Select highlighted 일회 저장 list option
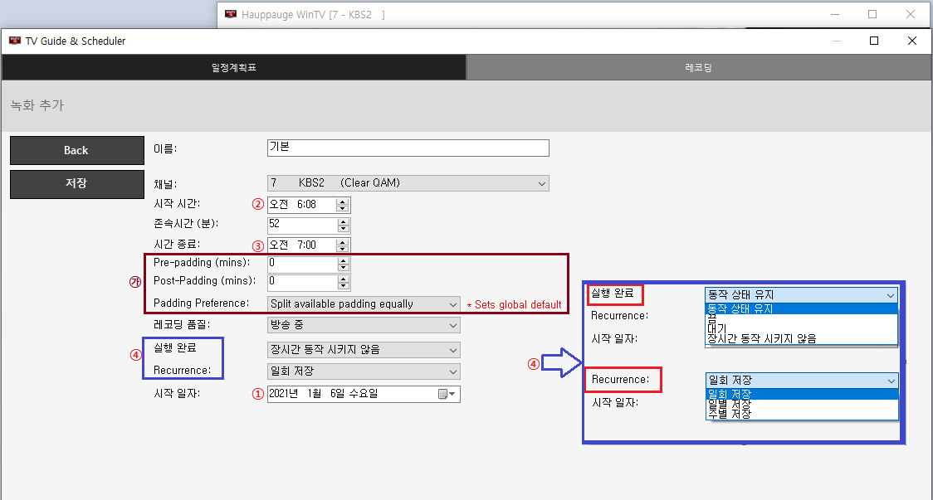The width and height of the screenshot is (933, 500). click(x=802, y=394)
